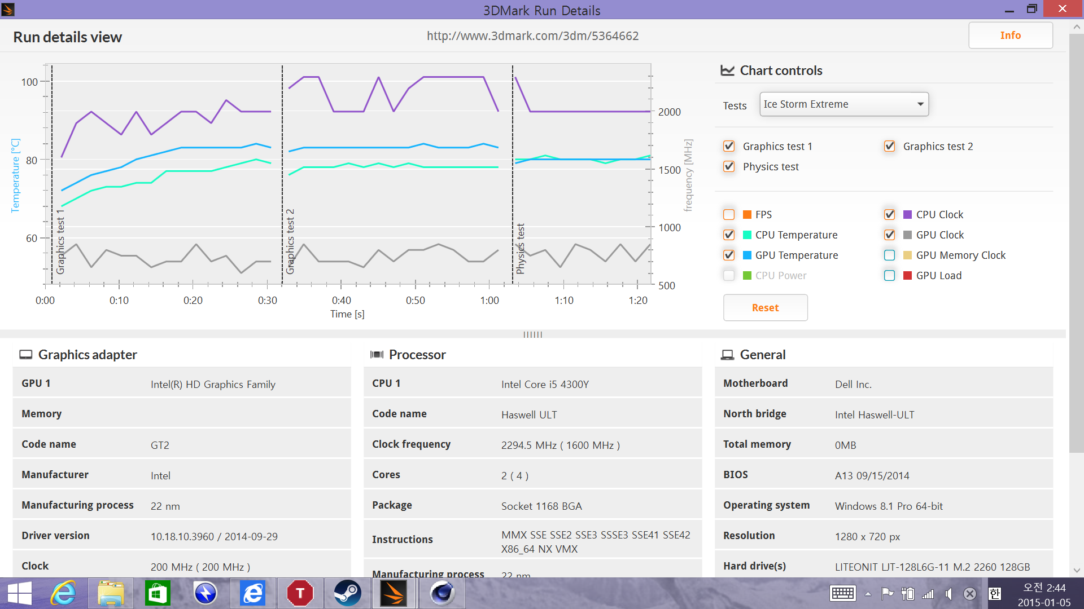
Task: Click the yellow GPU Memory Clock swatch
Action: [x=907, y=255]
